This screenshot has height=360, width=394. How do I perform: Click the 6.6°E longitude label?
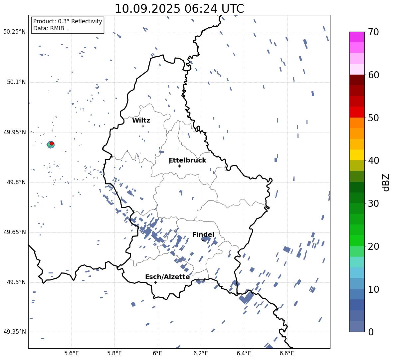[287, 353]
